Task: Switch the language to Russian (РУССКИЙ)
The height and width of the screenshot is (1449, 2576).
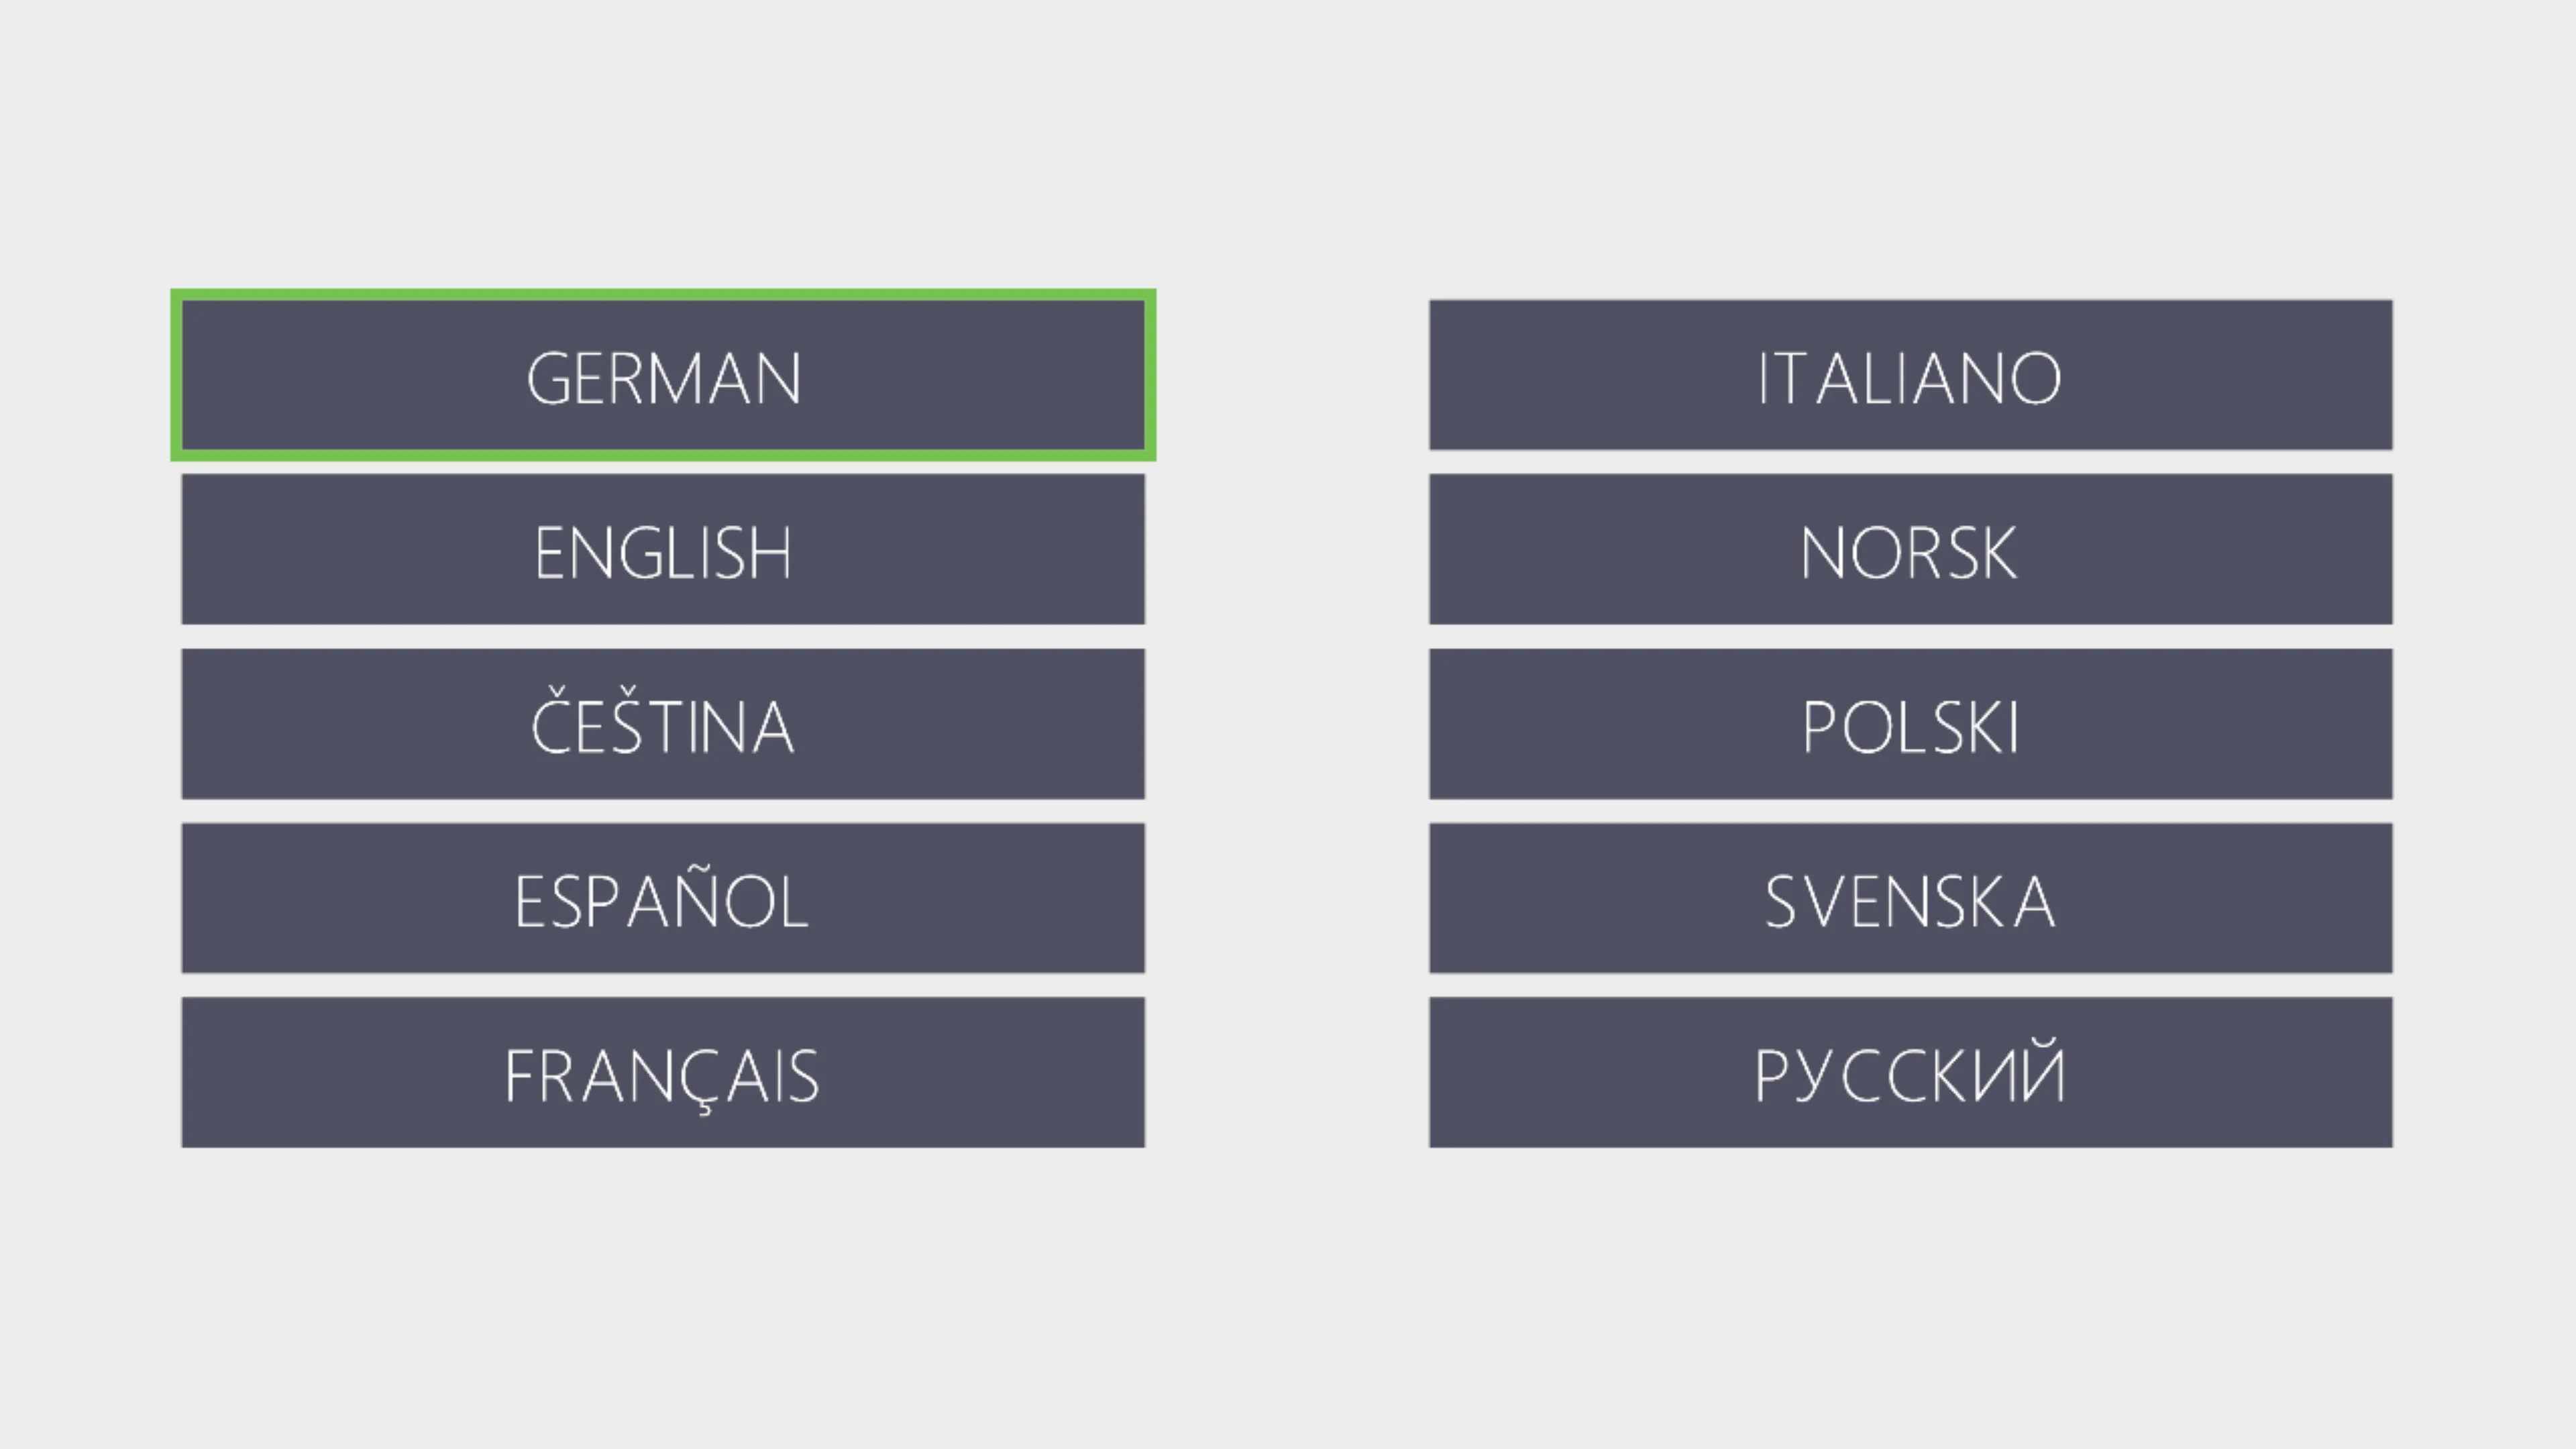Action: (x=1910, y=1072)
